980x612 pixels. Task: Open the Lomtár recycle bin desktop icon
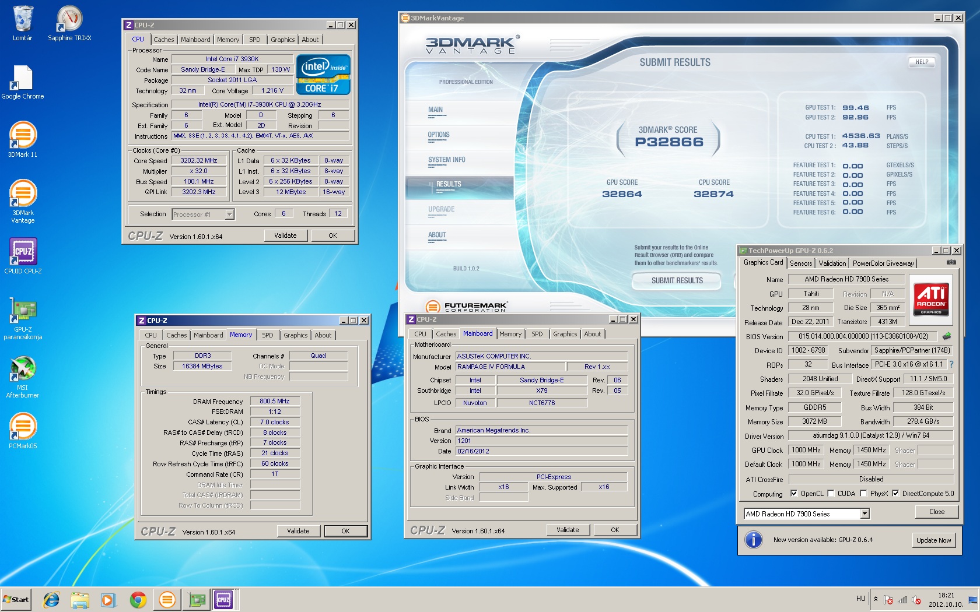coord(23,23)
